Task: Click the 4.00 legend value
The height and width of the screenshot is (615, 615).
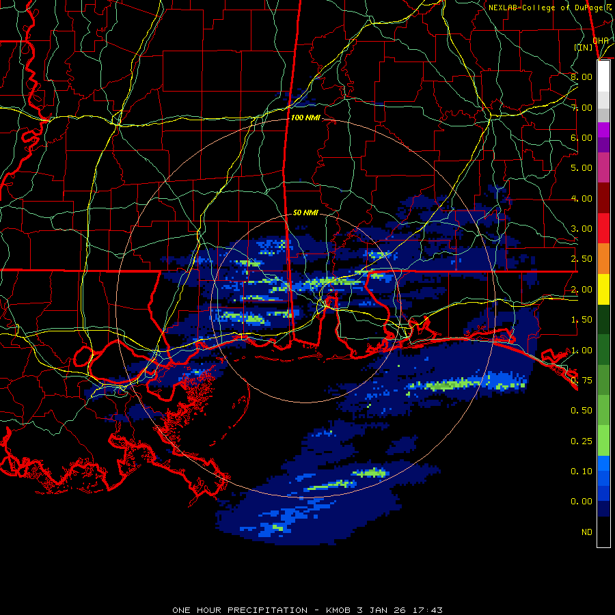Action: pos(582,198)
